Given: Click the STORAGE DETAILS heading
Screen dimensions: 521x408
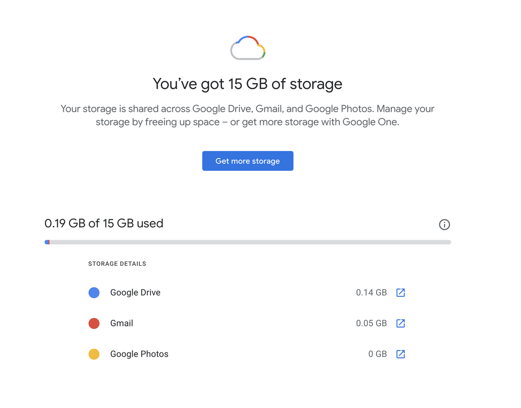Looking at the screenshot, I should (117, 264).
